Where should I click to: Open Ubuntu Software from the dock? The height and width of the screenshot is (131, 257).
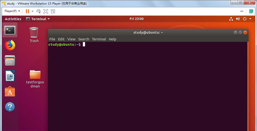tap(10, 91)
